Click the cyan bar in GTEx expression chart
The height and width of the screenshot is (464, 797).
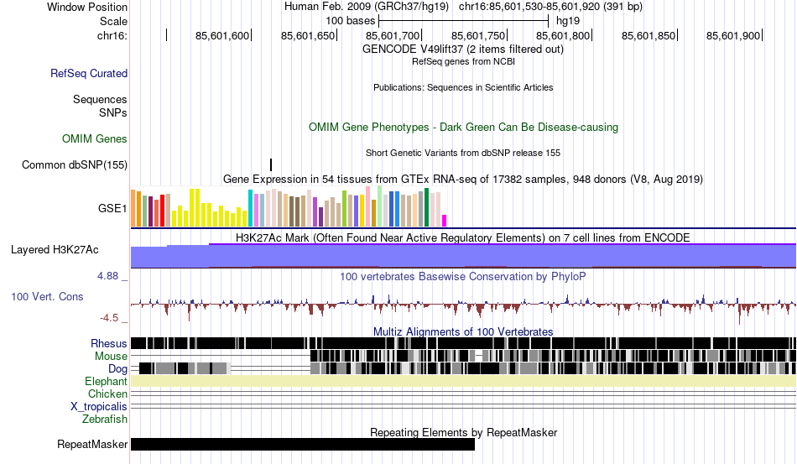click(x=250, y=208)
